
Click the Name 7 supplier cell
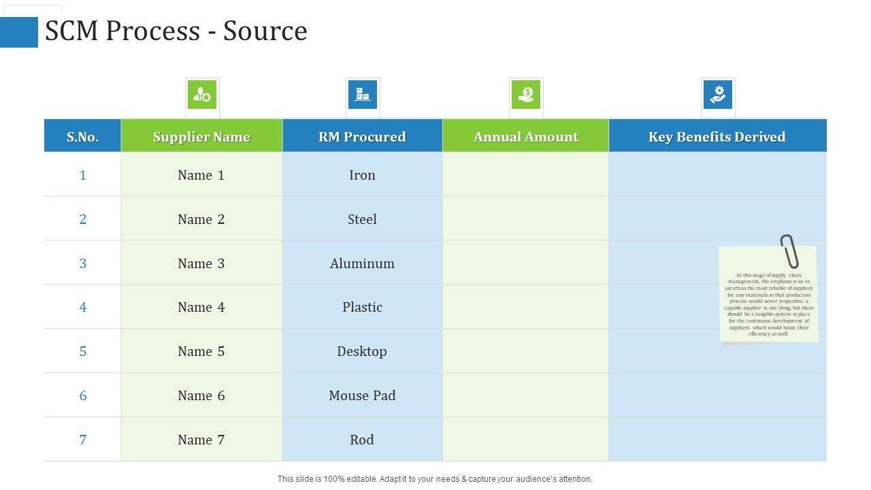(201, 440)
